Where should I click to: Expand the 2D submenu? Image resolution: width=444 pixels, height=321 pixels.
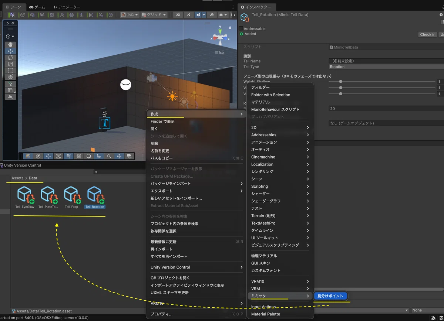pyautogui.click(x=280, y=127)
